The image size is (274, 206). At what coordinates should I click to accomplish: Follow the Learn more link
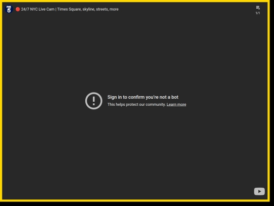click(x=176, y=105)
